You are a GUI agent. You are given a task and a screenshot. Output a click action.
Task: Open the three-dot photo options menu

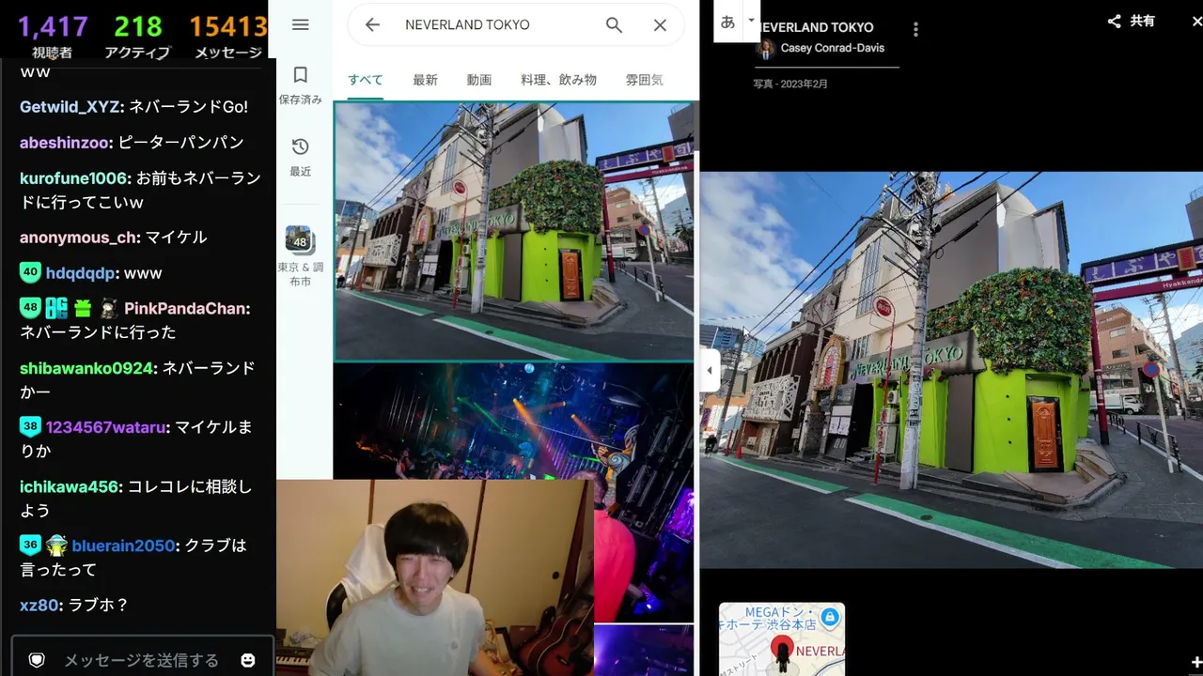tap(915, 30)
